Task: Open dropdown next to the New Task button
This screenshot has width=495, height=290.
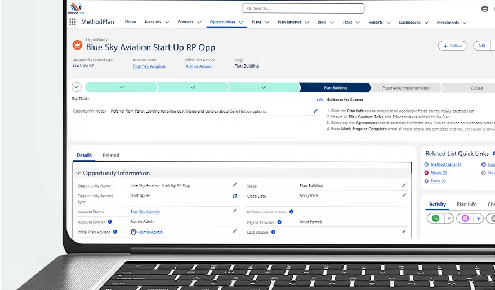Action: coord(449,218)
